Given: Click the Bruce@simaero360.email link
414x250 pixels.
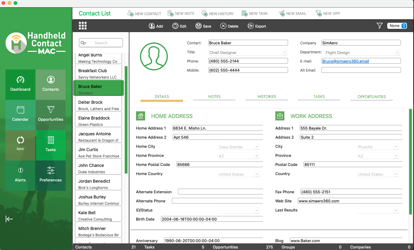Looking at the screenshot, I should 346,61.
